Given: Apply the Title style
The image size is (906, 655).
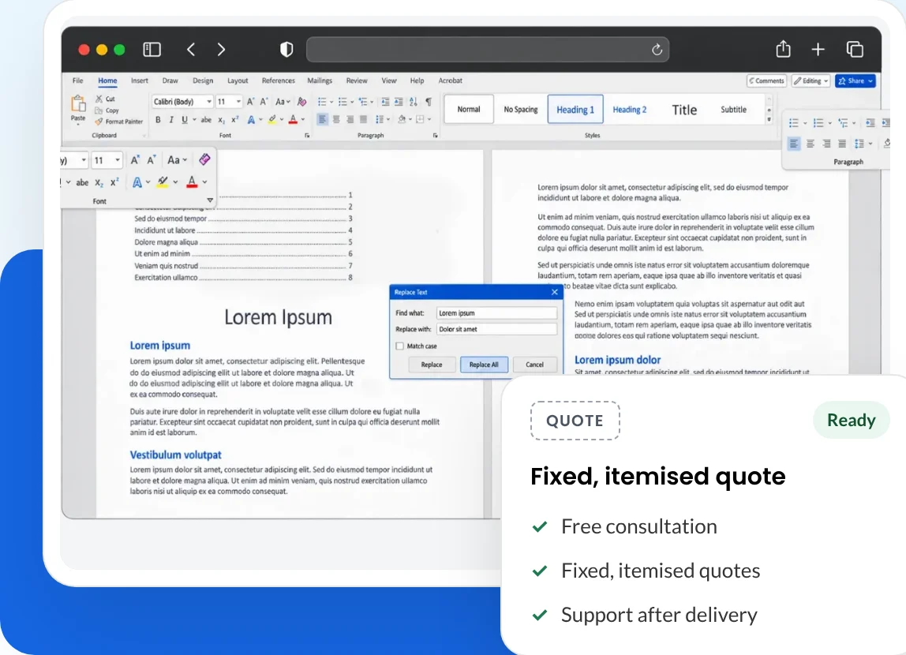Looking at the screenshot, I should 684,109.
